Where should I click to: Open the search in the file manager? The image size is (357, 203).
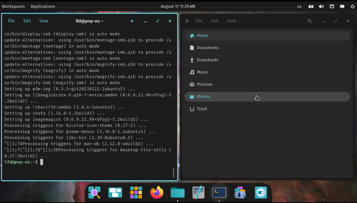pyautogui.click(x=309, y=21)
